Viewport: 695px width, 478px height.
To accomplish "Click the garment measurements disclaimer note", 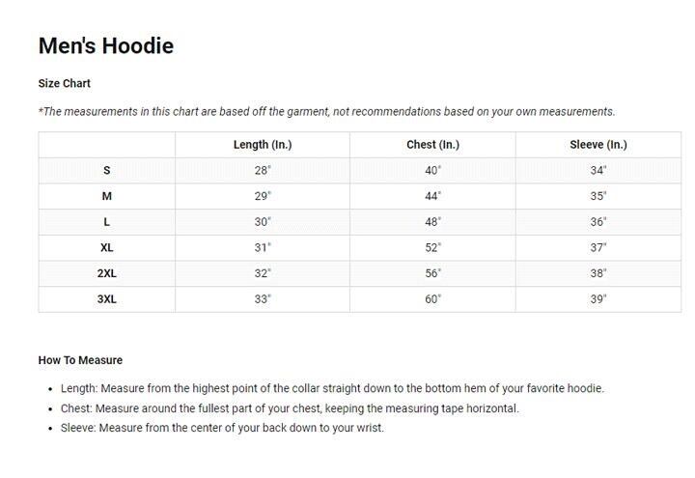I will tap(326, 112).
